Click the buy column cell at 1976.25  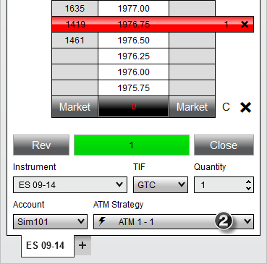click(x=75, y=56)
